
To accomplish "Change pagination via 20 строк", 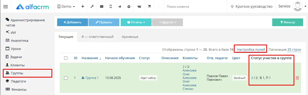I will pyautogui.click(x=294, y=50).
